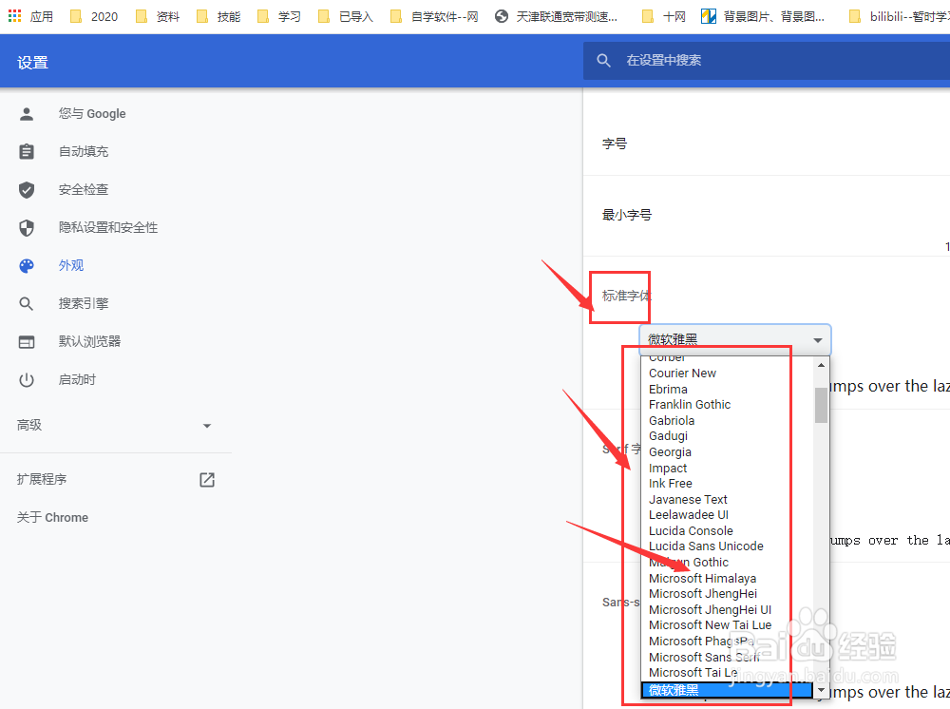Screen dimensions: 950x709
Task: Choose Microsoft Tai Le from font list
Action: pyautogui.click(x=728, y=673)
